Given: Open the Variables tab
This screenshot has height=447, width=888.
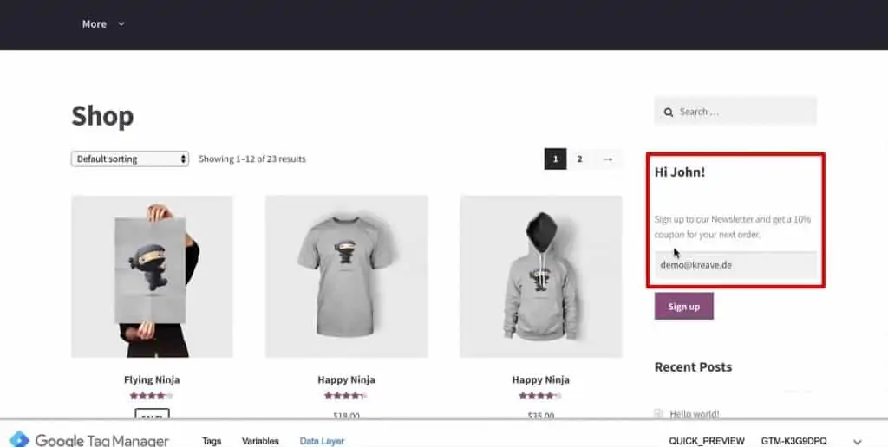Looking at the screenshot, I should (260, 441).
